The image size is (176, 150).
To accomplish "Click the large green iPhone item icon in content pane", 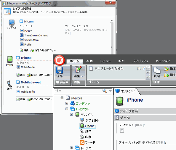I will pyautogui.click(x=120, y=101).
